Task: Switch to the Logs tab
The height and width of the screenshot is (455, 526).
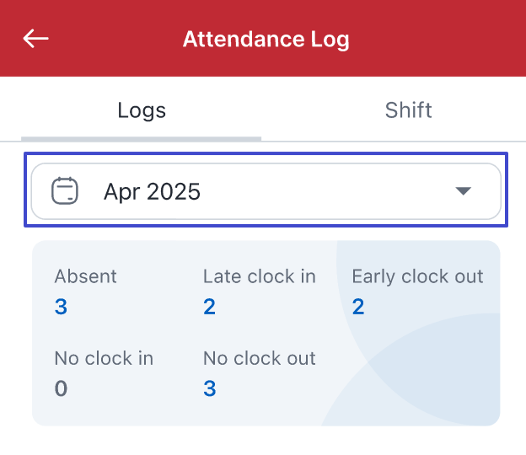Action: tap(142, 110)
